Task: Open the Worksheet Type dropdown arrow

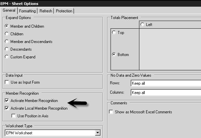Action: tap(97, 133)
